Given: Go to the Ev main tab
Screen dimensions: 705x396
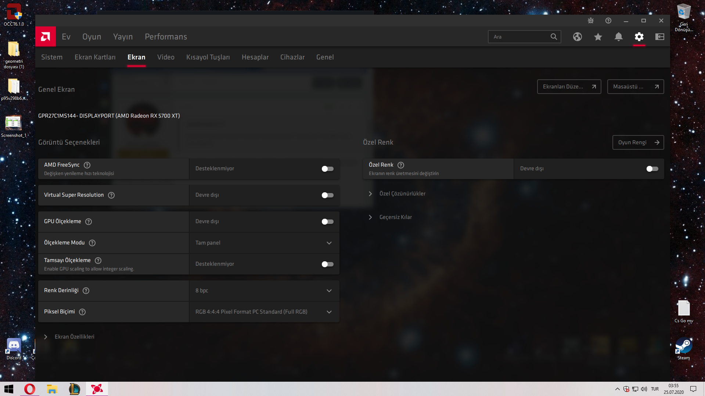Looking at the screenshot, I should coord(66,37).
